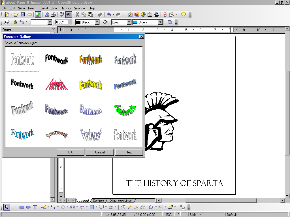Toggle Extrusion on/off button

(x=182, y=207)
